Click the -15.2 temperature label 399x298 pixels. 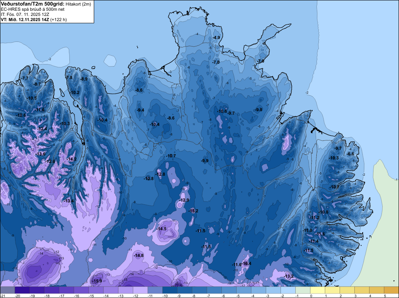[x=193, y=211]
